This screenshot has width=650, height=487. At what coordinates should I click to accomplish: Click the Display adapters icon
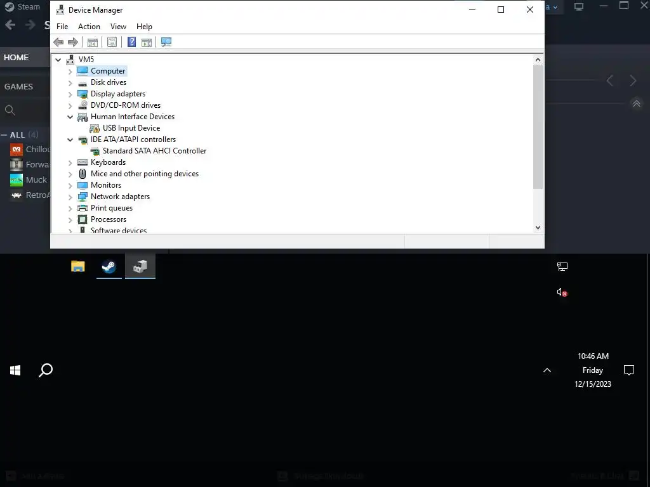[83, 94]
